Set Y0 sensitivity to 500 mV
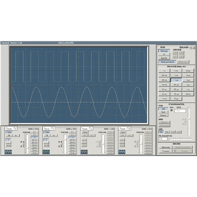 point(34,140)
